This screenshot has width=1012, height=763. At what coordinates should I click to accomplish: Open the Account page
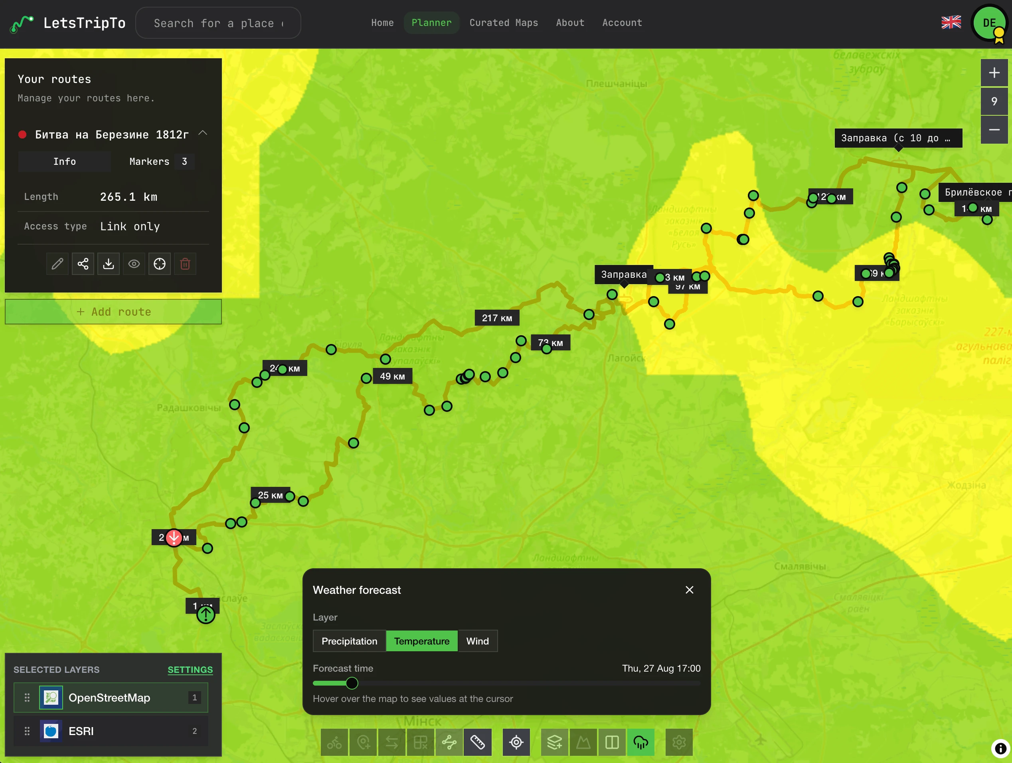pyautogui.click(x=622, y=23)
